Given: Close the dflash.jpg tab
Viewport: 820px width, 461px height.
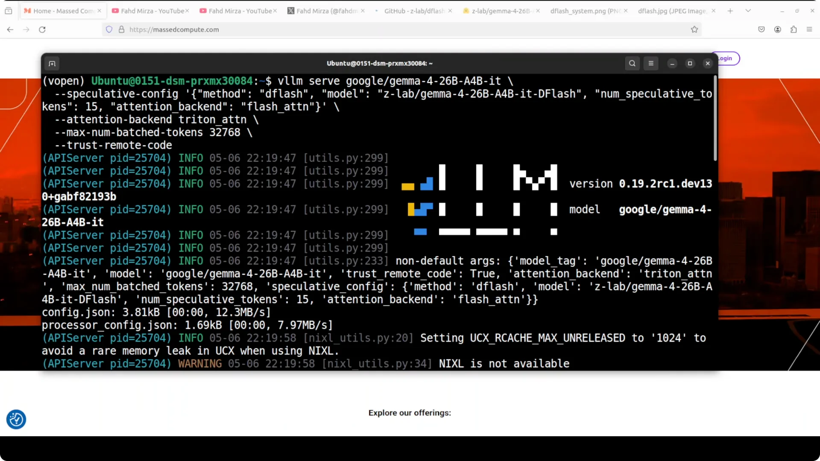Looking at the screenshot, I should pyautogui.click(x=713, y=11).
